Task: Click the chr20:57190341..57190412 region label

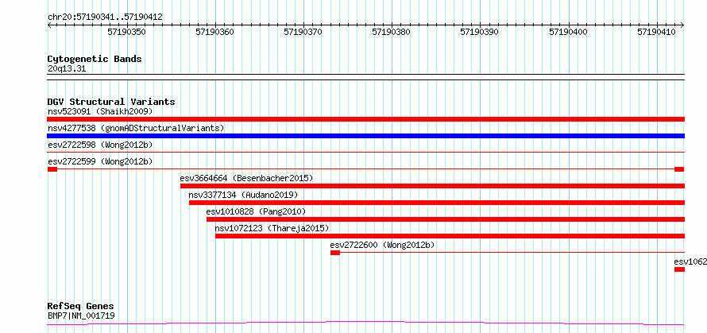Action: [x=105, y=17]
